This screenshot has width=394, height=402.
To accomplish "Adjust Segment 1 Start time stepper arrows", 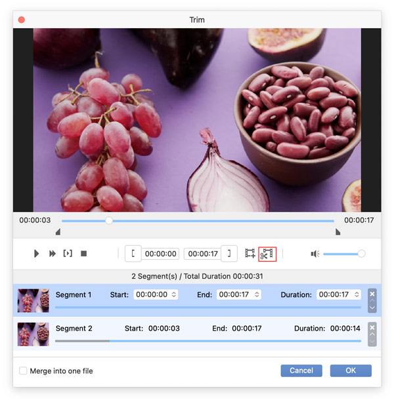I will point(174,294).
